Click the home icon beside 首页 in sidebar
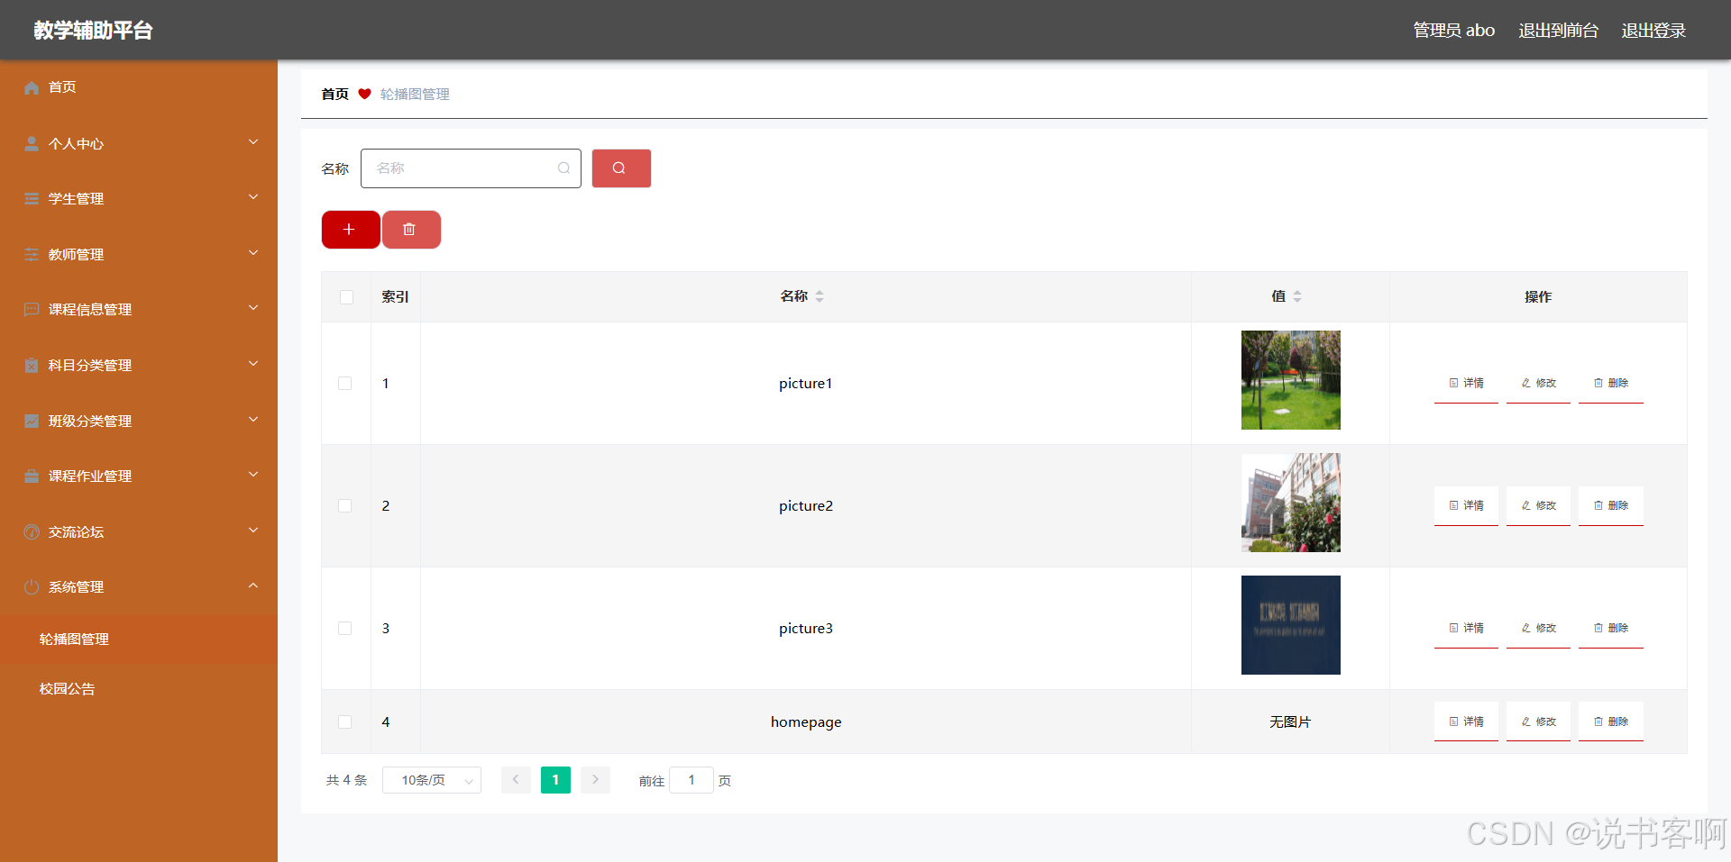The width and height of the screenshot is (1731, 862). tap(32, 87)
